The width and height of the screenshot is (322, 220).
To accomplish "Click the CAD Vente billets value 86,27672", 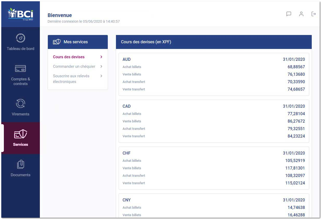I will tap(296, 121).
